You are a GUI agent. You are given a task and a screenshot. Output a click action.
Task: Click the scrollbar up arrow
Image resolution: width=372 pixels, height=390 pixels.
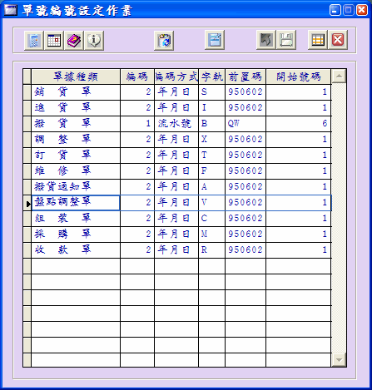[339, 77]
